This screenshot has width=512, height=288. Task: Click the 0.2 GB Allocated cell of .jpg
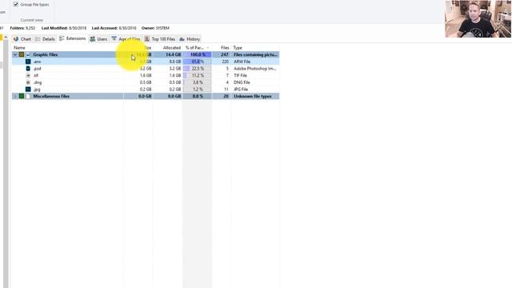pos(175,89)
